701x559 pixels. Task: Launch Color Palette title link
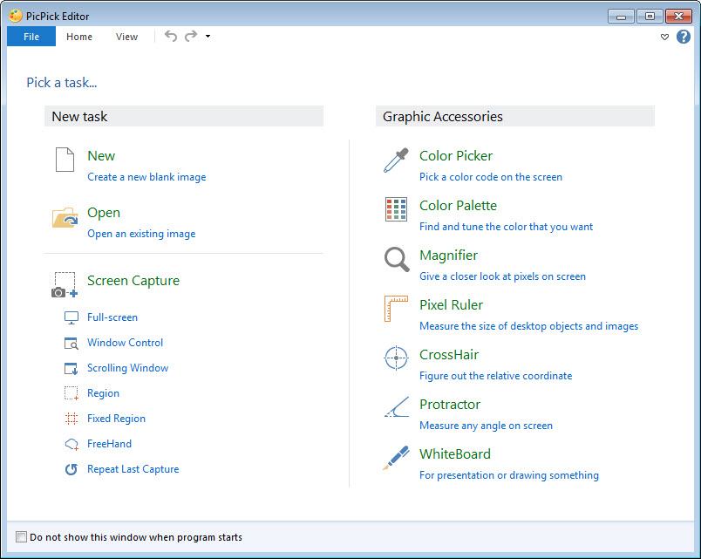coord(459,205)
